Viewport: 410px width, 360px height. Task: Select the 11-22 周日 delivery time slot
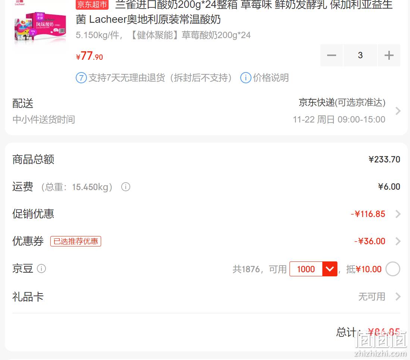[339, 120]
